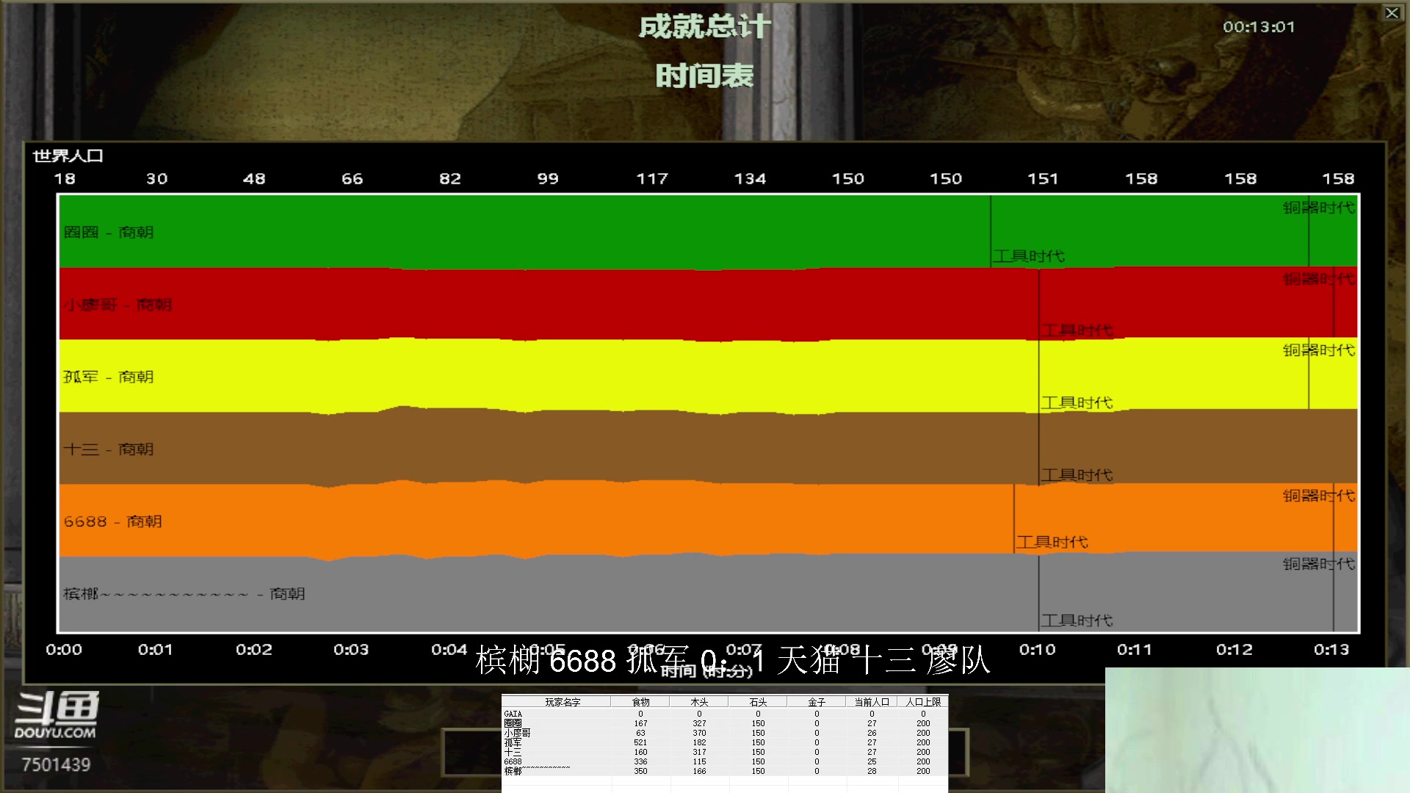Image resolution: width=1410 pixels, height=793 pixels.
Task: Click the 0:12 time axis label
Action: click(1234, 650)
